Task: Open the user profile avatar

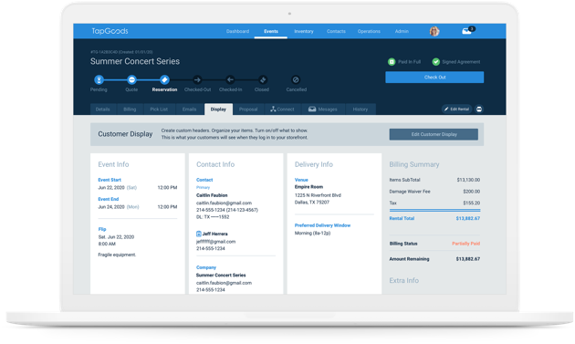Action: click(434, 31)
